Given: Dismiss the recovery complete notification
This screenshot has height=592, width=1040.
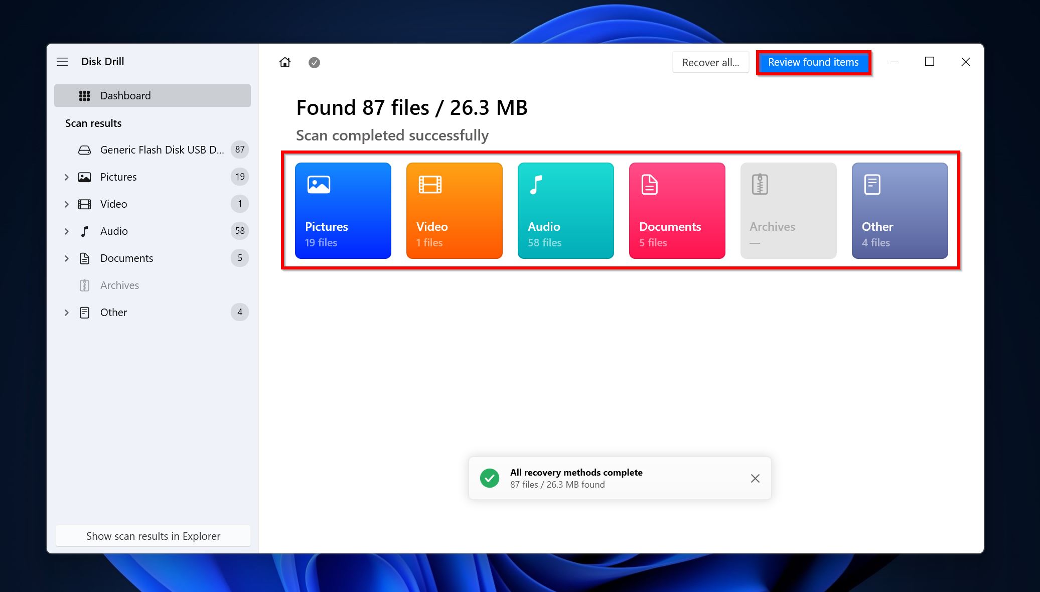Looking at the screenshot, I should [754, 479].
